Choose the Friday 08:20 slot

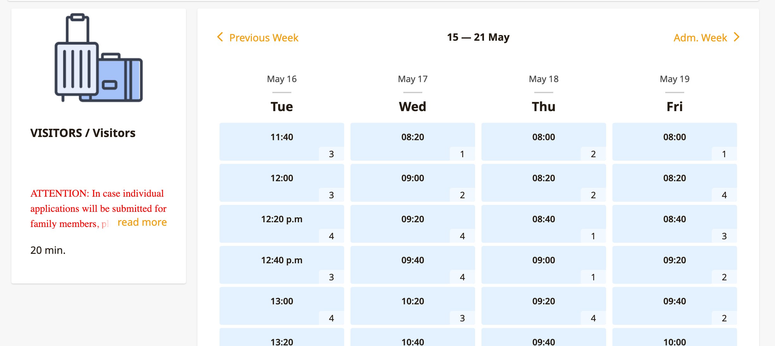click(674, 182)
